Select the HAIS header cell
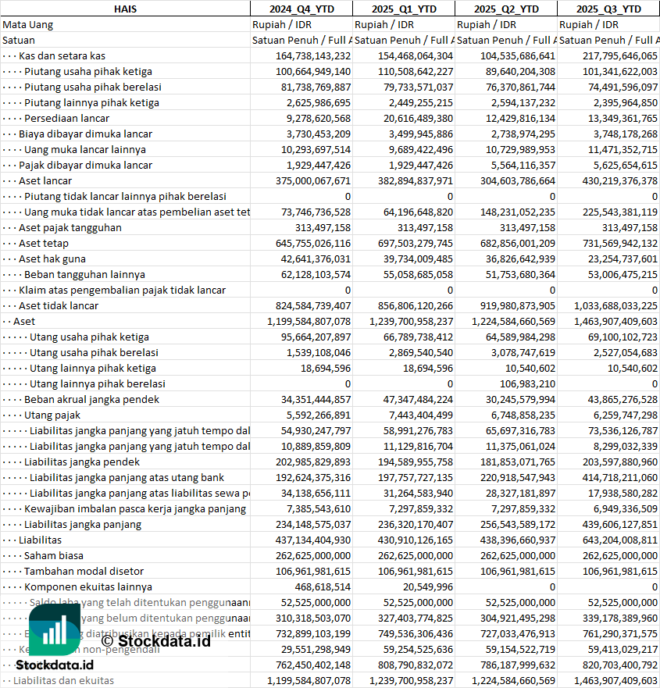This screenshot has height=688, width=660. pos(125,9)
